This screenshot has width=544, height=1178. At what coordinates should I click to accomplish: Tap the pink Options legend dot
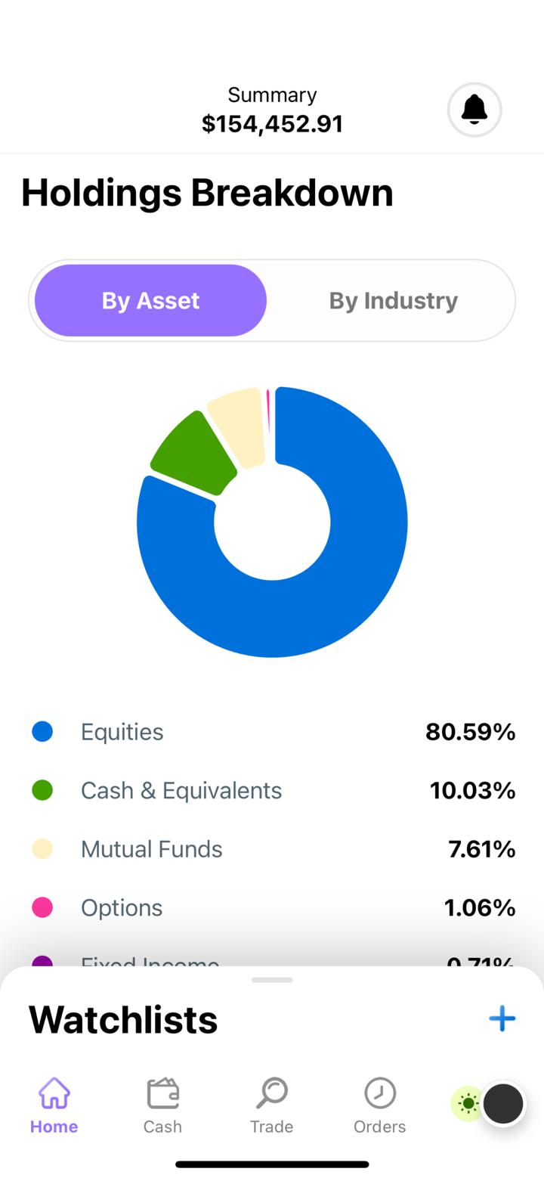pos(42,907)
